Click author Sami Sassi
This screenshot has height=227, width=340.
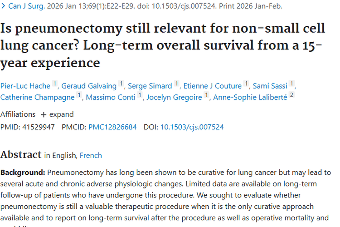coord(270,86)
